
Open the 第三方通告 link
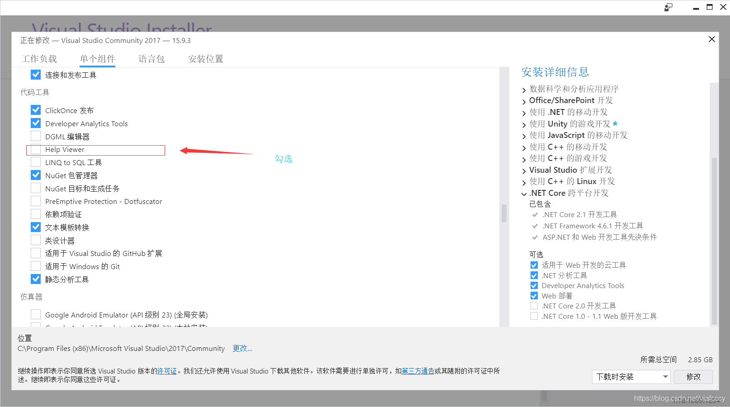tap(418, 371)
